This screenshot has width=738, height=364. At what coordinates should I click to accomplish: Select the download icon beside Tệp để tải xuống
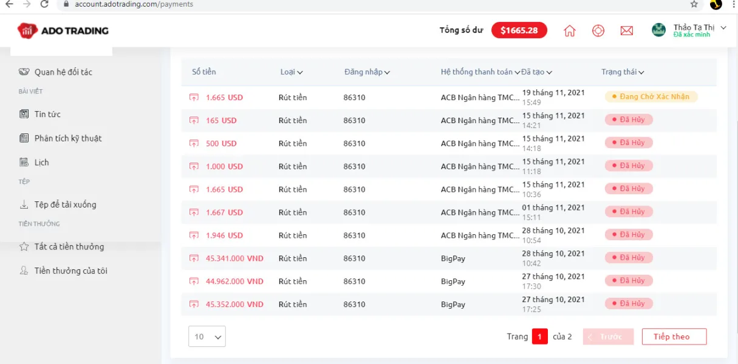click(x=24, y=204)
